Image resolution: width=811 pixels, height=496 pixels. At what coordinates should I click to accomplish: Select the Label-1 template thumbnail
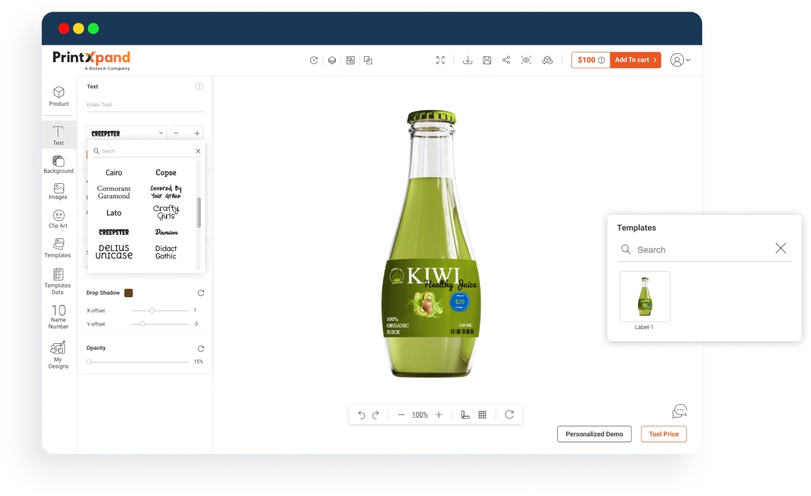[645, 297]
